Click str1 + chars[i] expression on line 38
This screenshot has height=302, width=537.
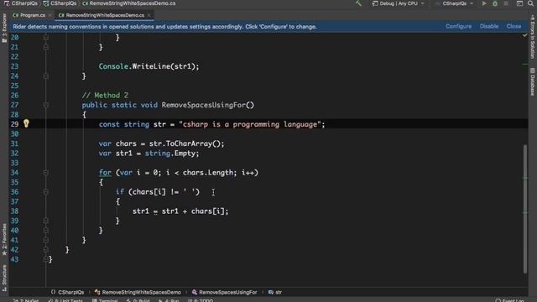(193, 211)
